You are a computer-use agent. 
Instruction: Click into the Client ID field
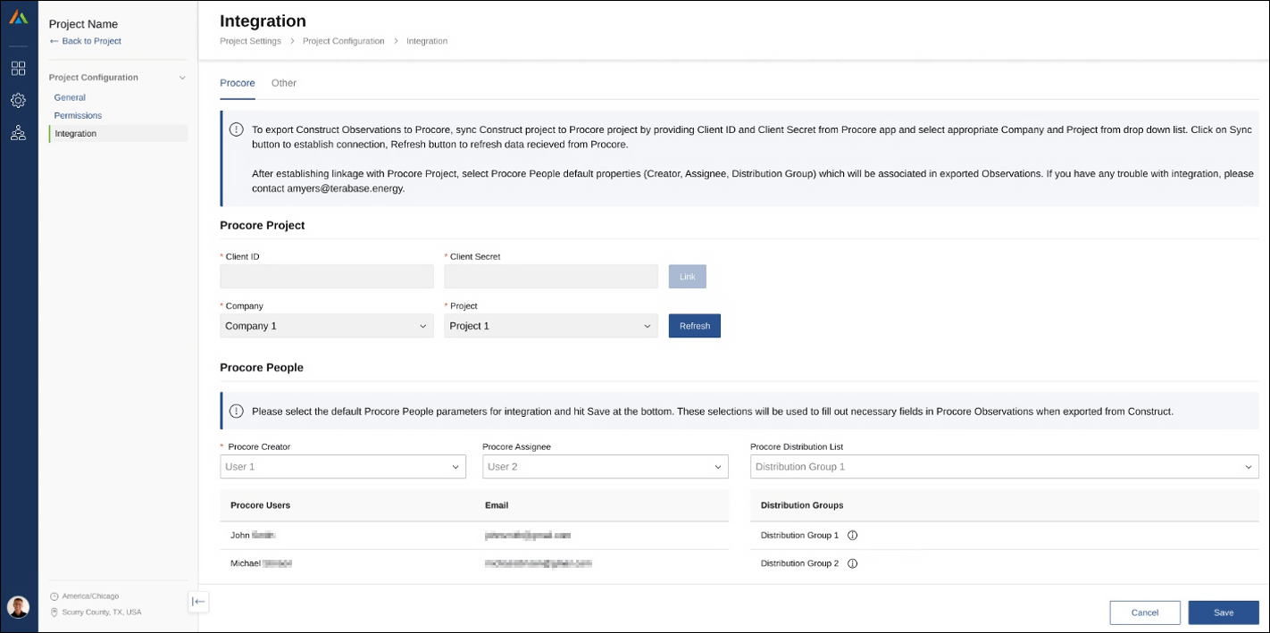(327, 277)
